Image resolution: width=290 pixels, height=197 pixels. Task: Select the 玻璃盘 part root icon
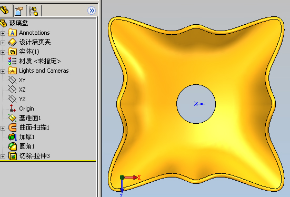(x=3, y=23)
